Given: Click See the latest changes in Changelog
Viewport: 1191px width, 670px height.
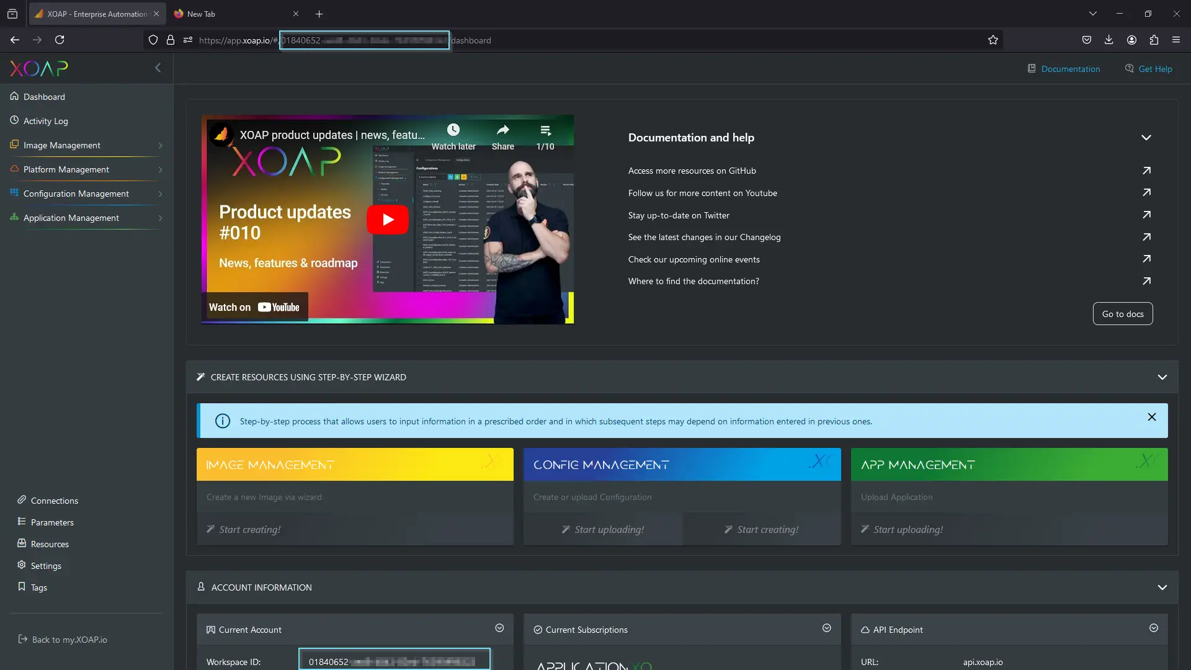Looking at the screenshot, I should tap(704, 237).
